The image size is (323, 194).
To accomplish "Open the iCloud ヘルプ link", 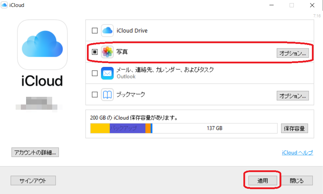I will coord(298,153).
